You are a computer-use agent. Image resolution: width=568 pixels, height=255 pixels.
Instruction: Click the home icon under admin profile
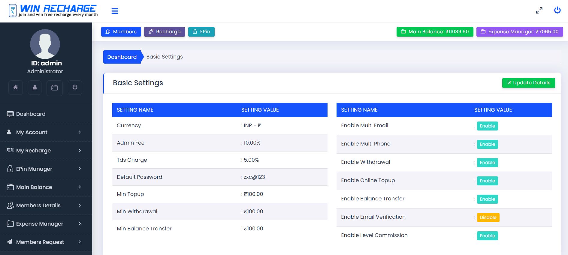[16, 87]
